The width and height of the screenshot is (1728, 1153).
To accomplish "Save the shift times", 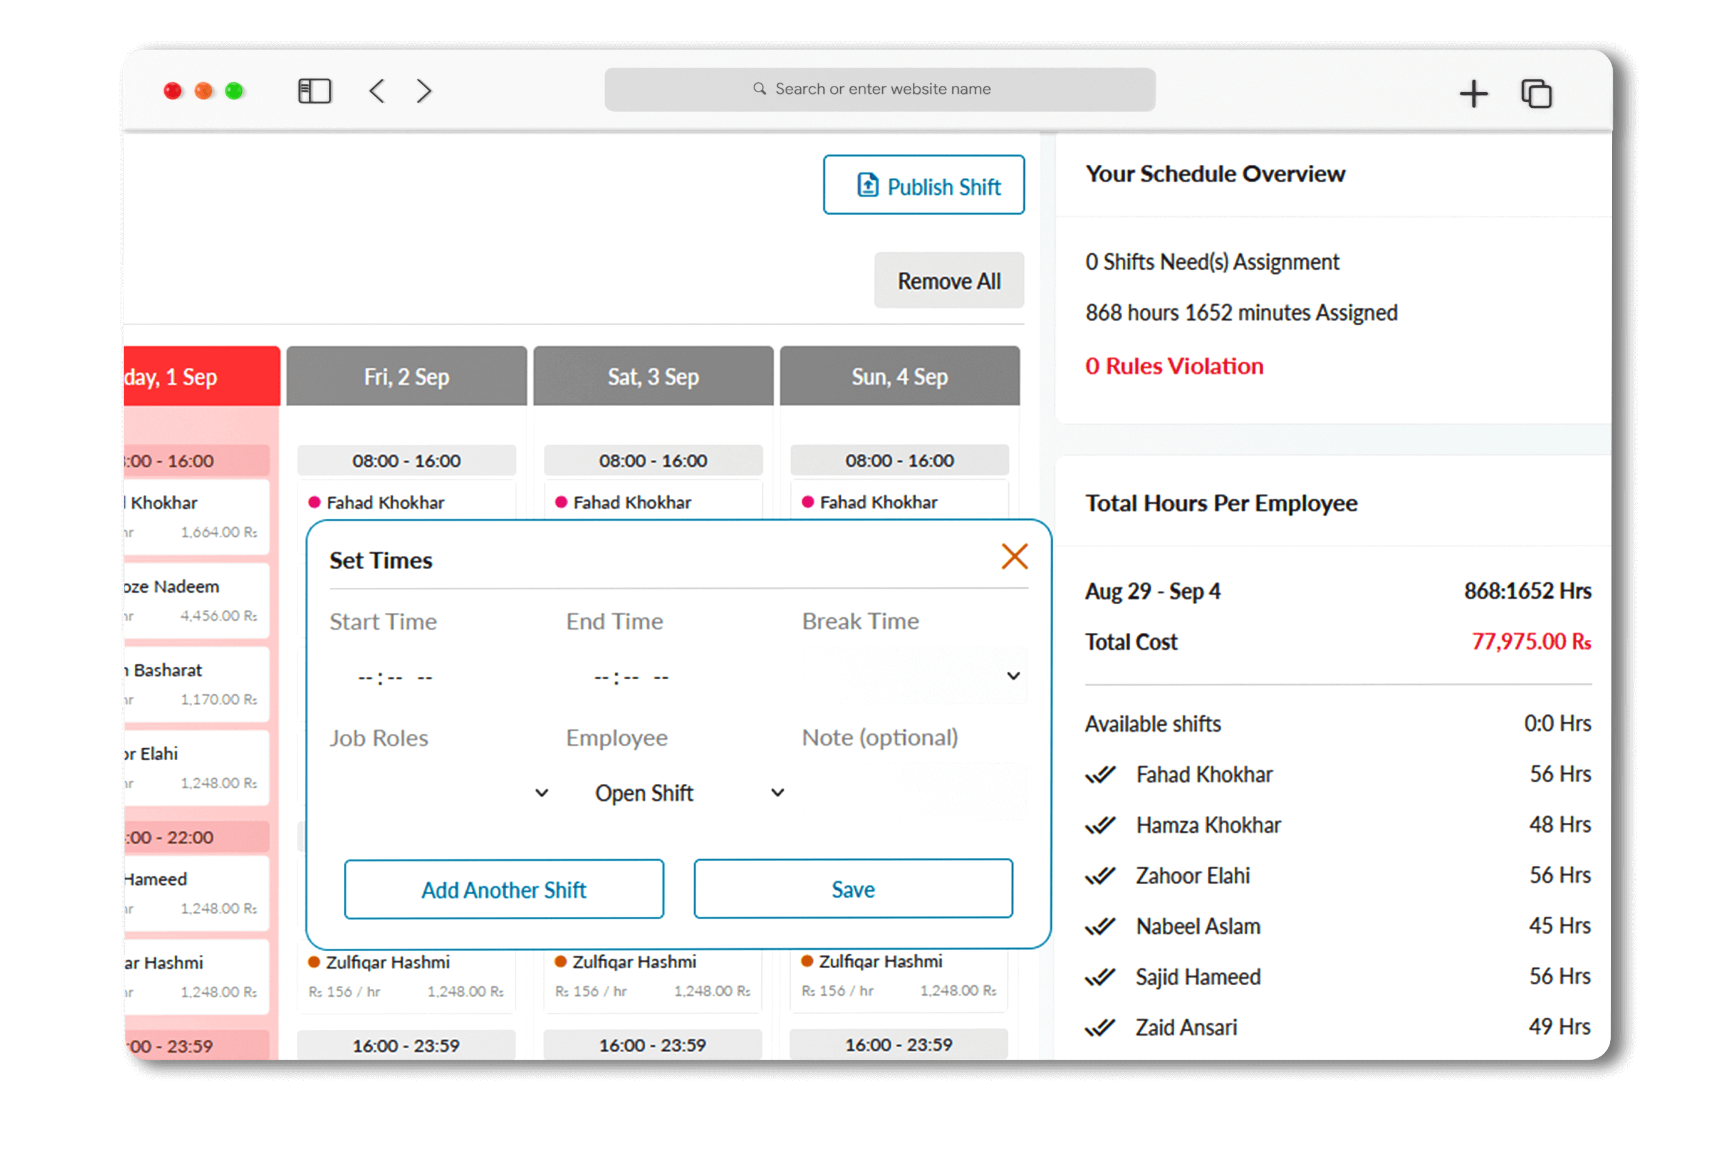I will (x=853, y=889).
